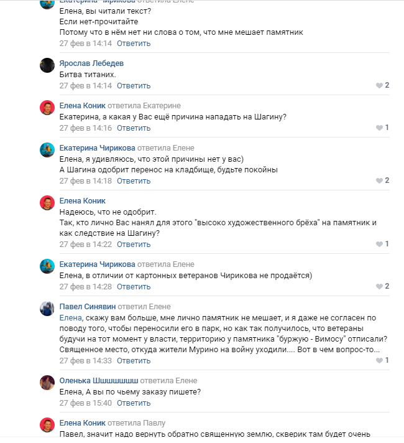Image resolution: width=404 pixels, height=443 pixels.
Task: Like the comment posted at 14:18
Action: (379, 180)
